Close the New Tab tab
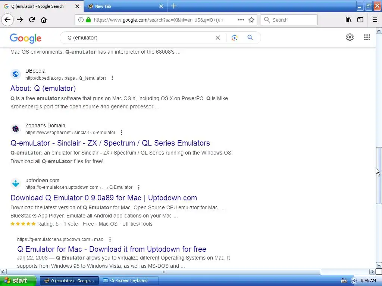The width and height of the screenshot is (382, 286). pyautogui.click(x=161, y=6)
